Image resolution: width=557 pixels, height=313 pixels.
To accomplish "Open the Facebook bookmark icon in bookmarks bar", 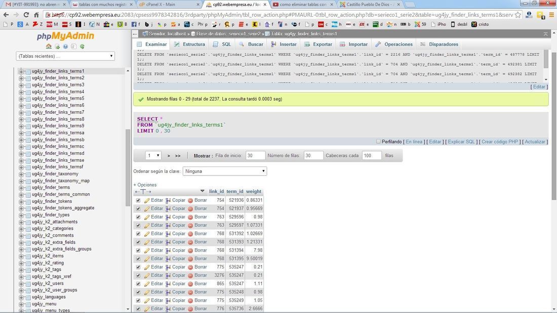I will point(134,24).
